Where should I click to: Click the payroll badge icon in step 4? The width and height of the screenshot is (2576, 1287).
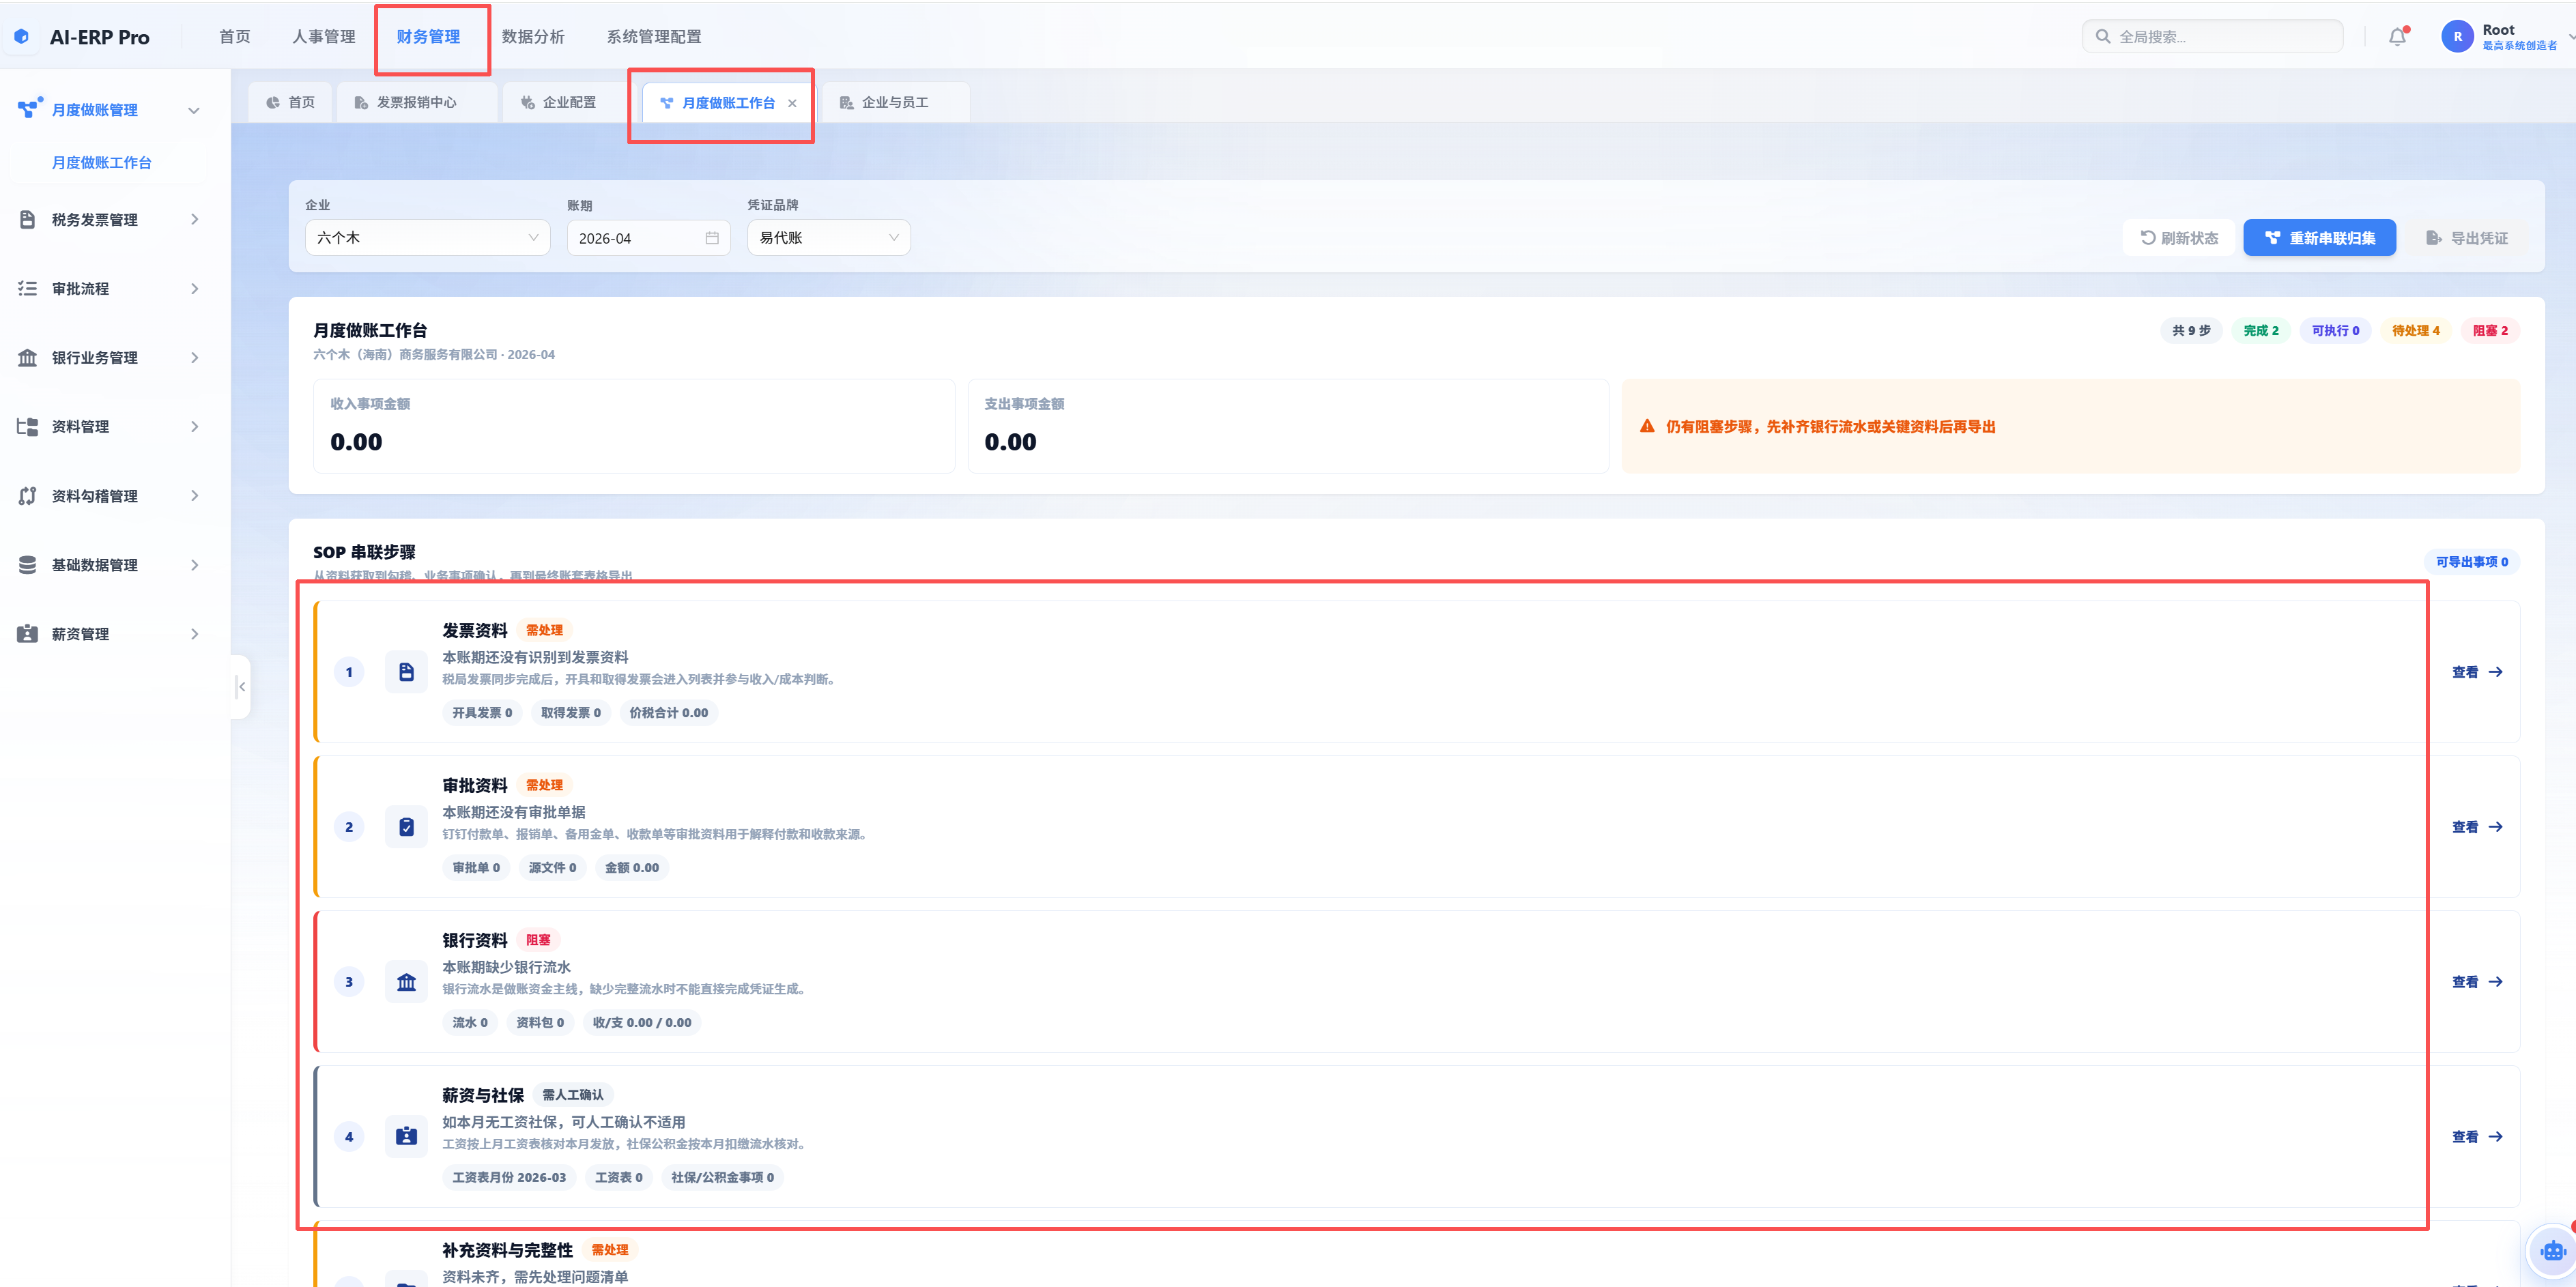coord(406,1137)
